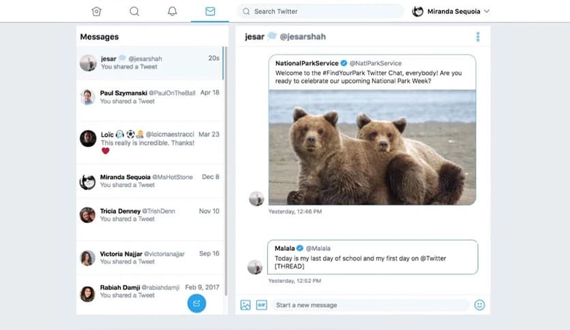Open the bear photo in shared tweet
The width and height of the screenshot is (570, 330).
(x=372, y=147)
